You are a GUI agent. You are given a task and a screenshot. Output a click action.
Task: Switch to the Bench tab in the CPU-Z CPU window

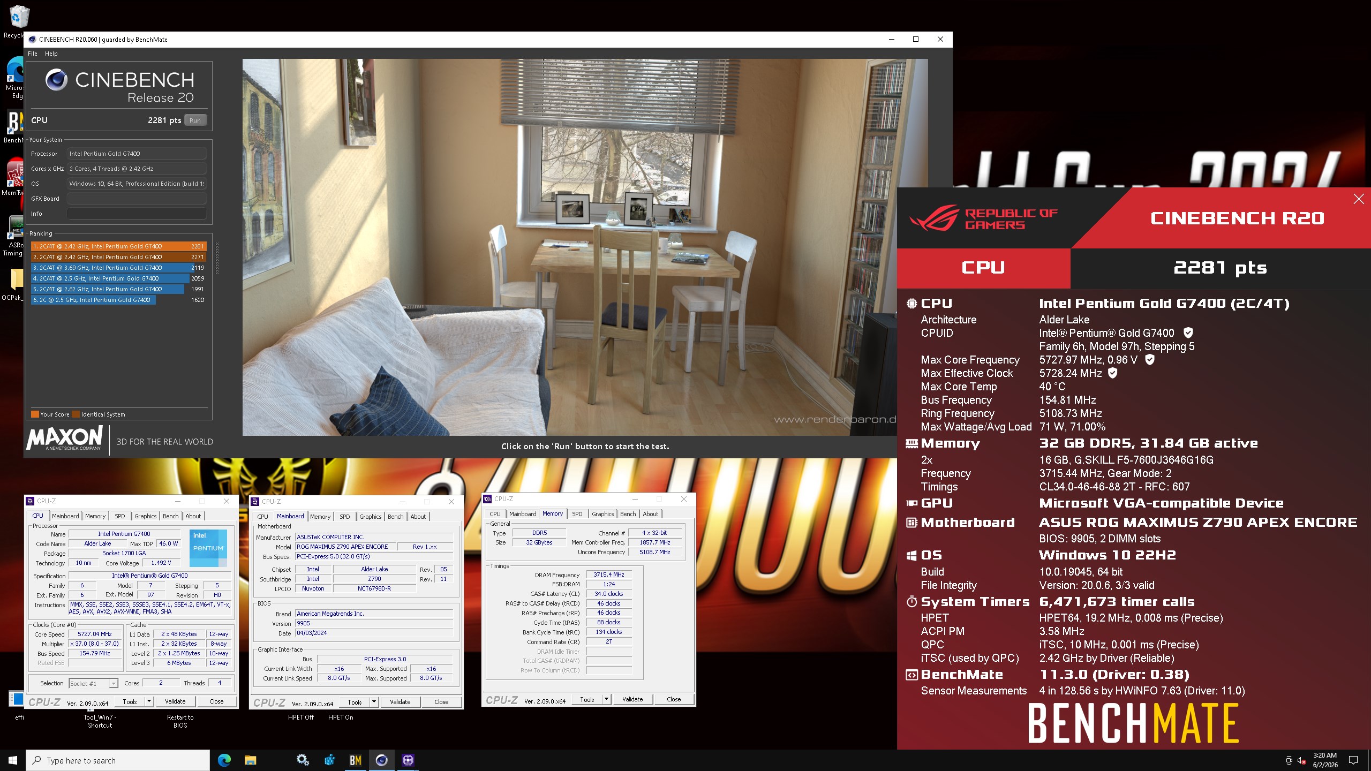click(x=171, y=516)
